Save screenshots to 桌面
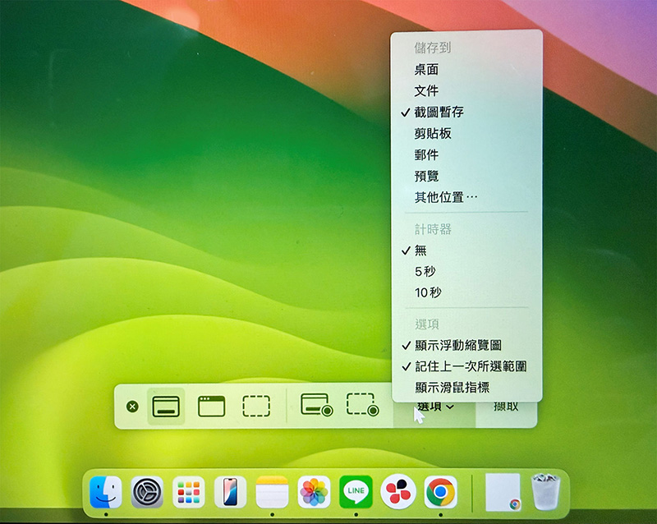The width and height of the screenshot is (657, 524). pyautogui.click(x=426, y=70)
